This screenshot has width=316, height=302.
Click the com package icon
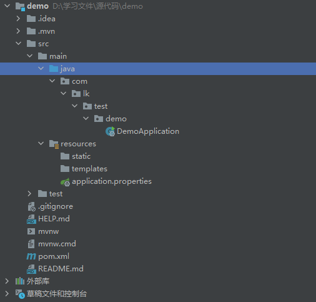[65, 81]
